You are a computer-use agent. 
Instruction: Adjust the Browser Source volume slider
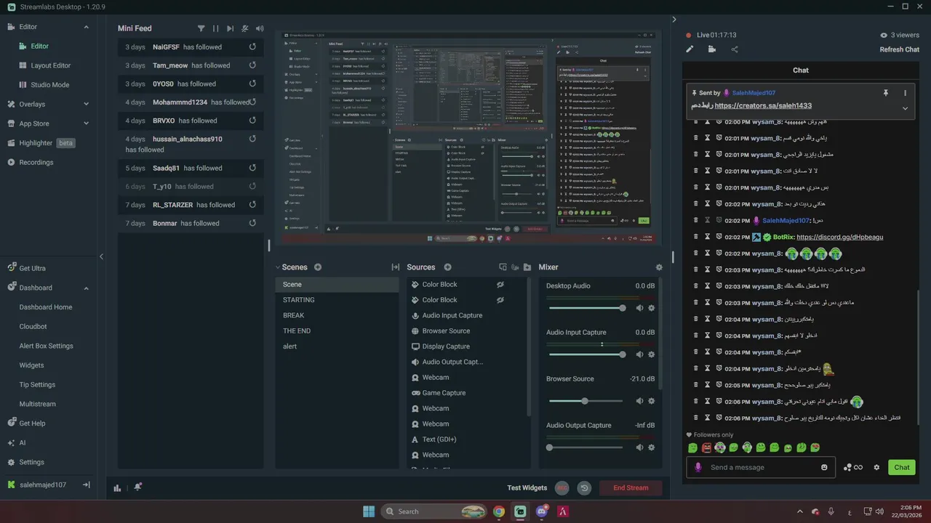click(586, 401)
